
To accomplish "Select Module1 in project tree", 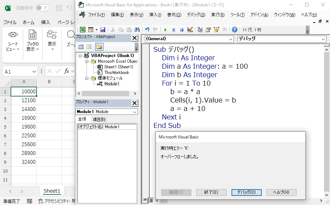I will pyautogui.click(x=112, y=84).
